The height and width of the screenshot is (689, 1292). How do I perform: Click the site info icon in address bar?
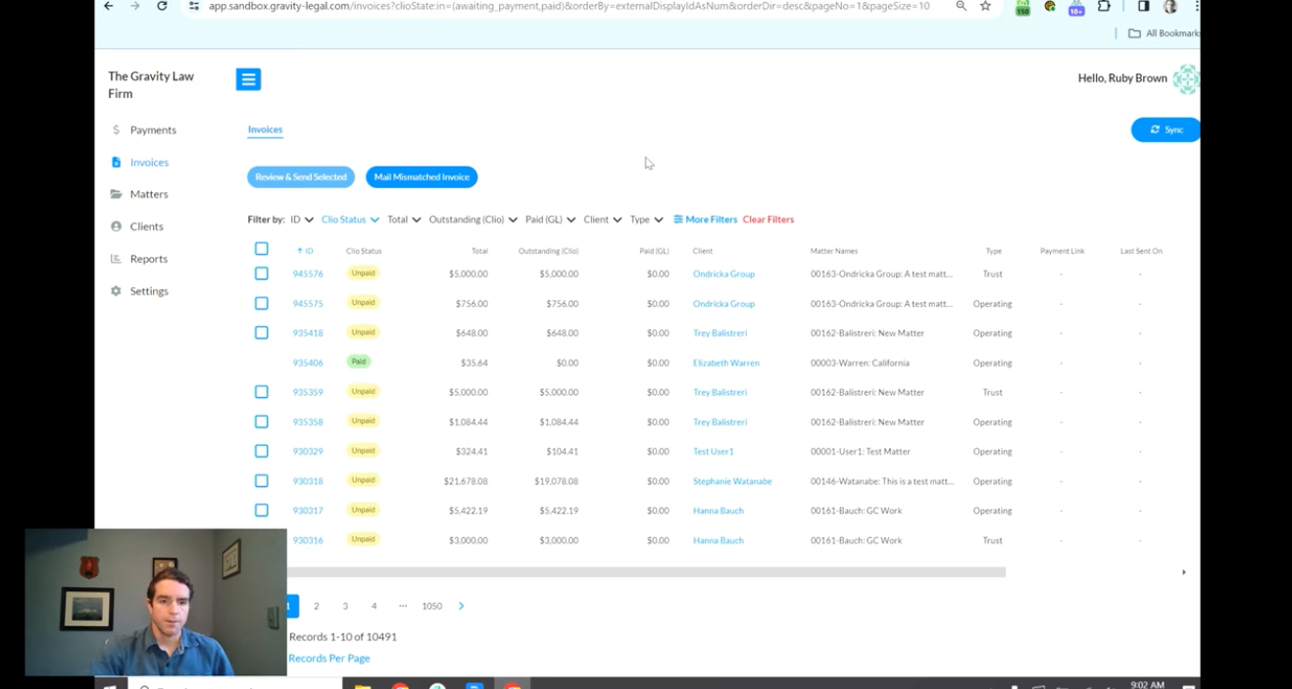point(194,6)
